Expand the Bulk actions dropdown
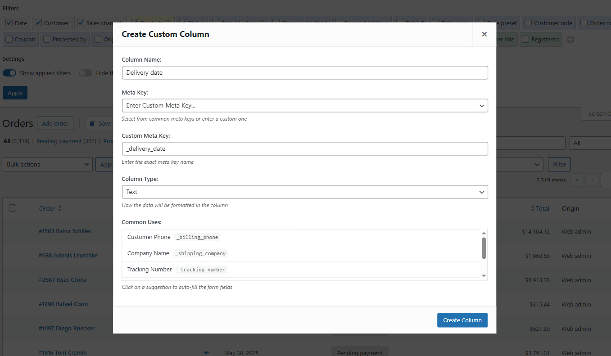This screenshot has width=611, height=356. pyautogui.click(x=47, y=164)
